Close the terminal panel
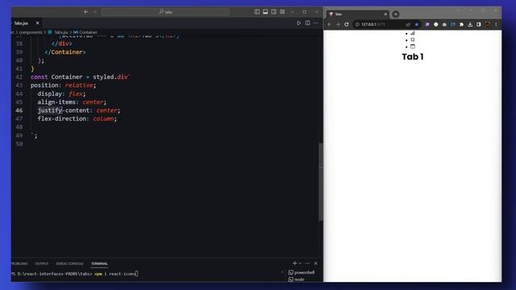This screenshot has height=290, width=516. click(x=316, y=263)
